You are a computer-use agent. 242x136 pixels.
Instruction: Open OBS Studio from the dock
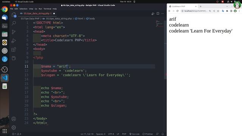(x=5, y=70)
